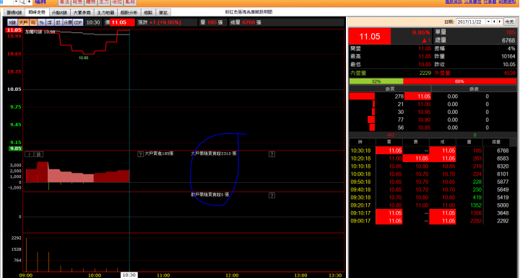Image resolution: width=520 pixels, height=278 pixels.
Task: Click the ? icon left of 大戶買進185張
Action: tap(140, 154)
